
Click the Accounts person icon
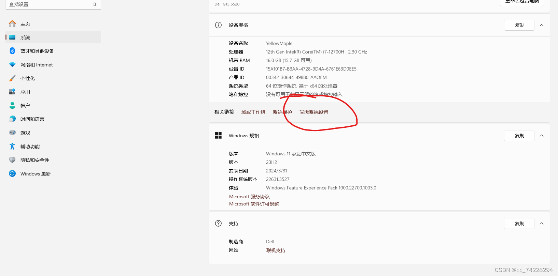[12, 105]
